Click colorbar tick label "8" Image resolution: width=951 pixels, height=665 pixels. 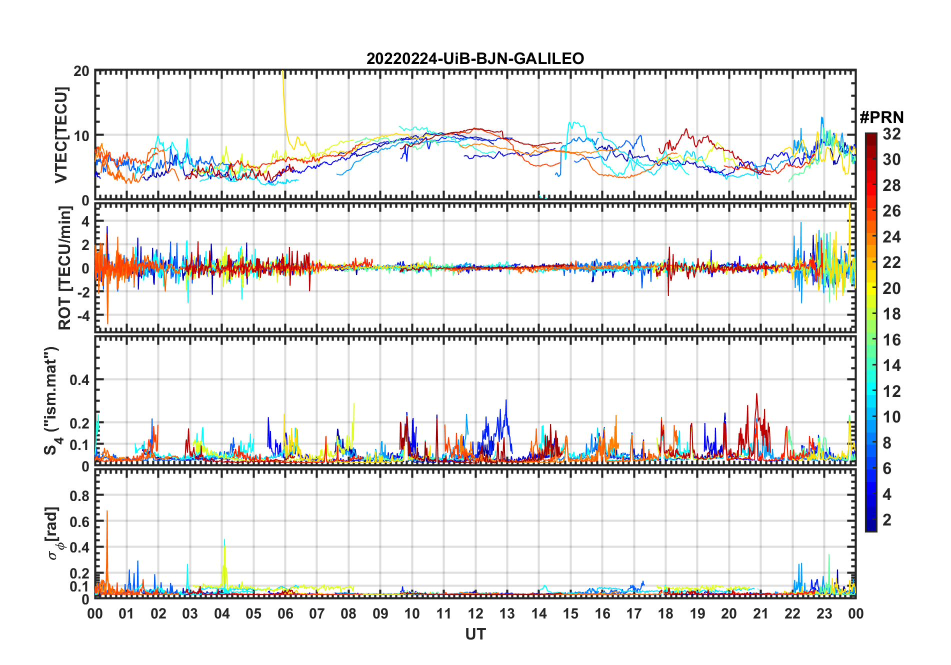click(887, 442)
